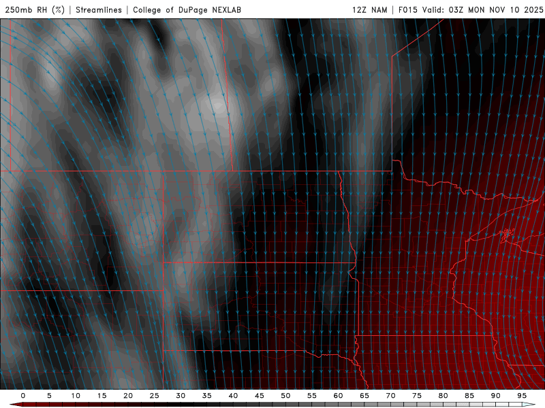
Task: Click the 'F015' forecast hour label
Action: [x=407, y=10]
